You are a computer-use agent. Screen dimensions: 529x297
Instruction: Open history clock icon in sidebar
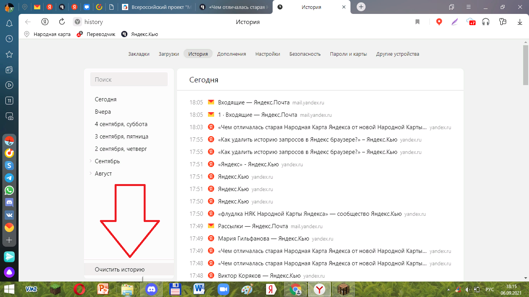coord(9,39)
